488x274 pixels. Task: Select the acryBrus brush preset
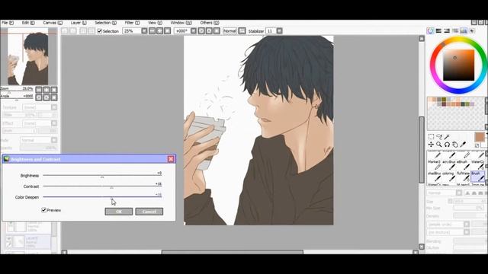coord(448,166)
